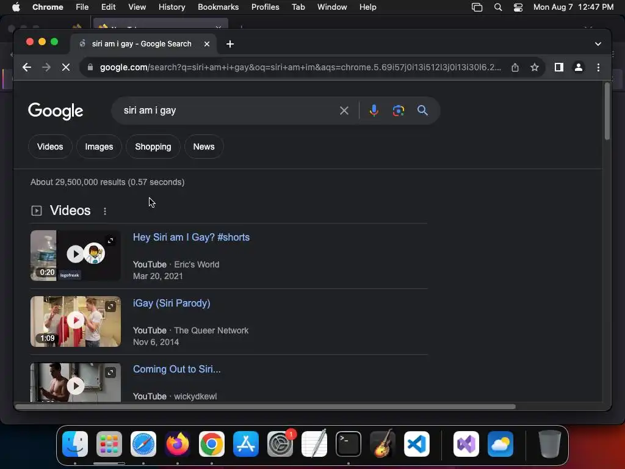Open the View menu
625x469 pixels.
(137, 7)
